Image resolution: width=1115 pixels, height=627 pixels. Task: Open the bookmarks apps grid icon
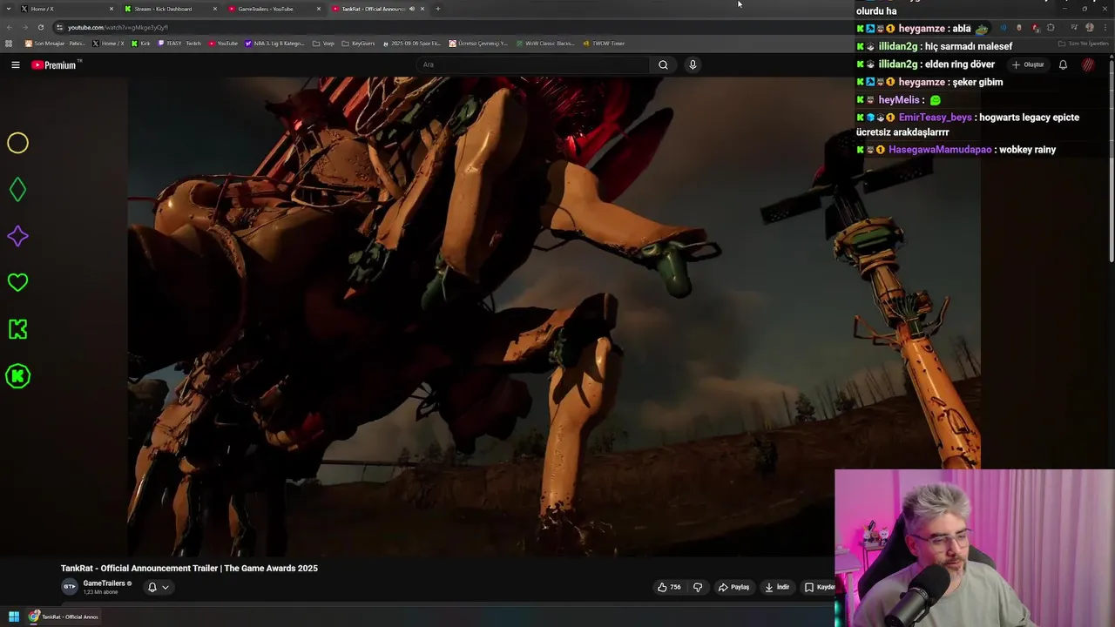10,44
